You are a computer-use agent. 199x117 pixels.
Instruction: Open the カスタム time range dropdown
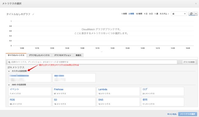(164, 14)
